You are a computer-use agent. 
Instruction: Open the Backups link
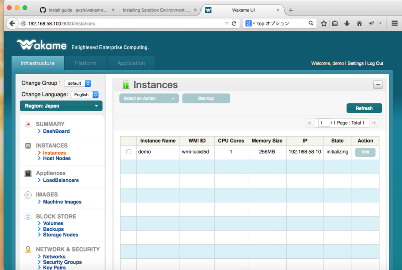pyautogui.click(x=53, y=229)
